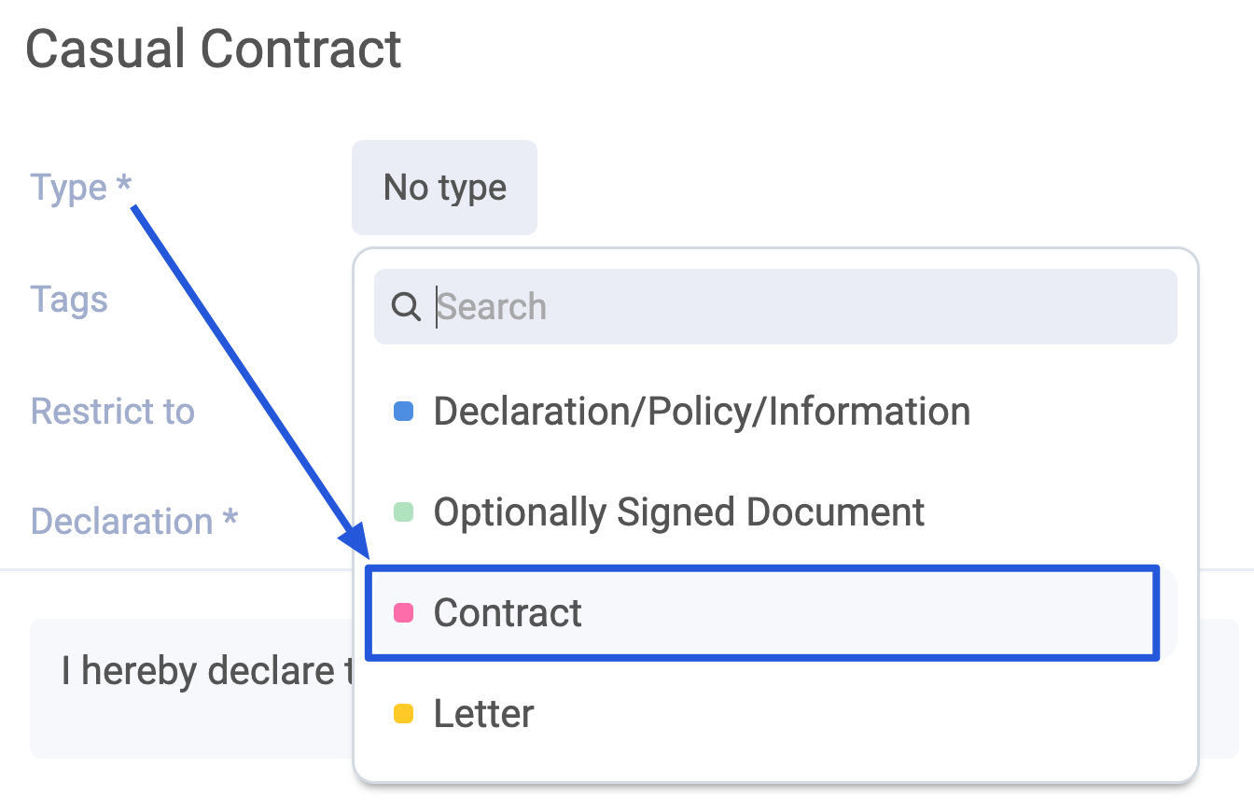Viewport: 1254px width, 812px height.
Task: Click the Restrict to label
Action: coord(113,411)
